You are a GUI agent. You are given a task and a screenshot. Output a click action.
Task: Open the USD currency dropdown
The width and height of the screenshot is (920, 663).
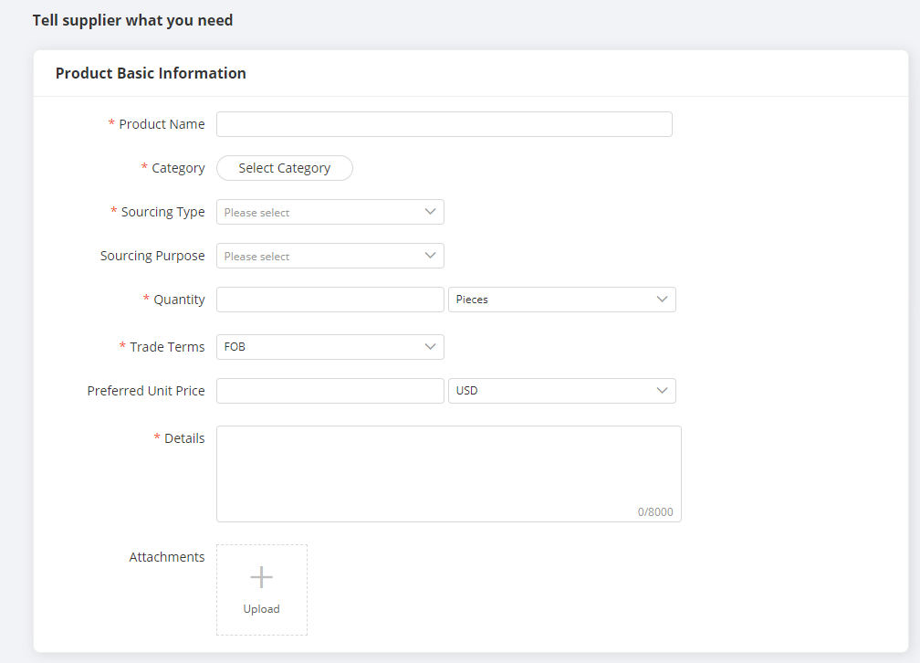pyautogui.click(x=562, y=391)
